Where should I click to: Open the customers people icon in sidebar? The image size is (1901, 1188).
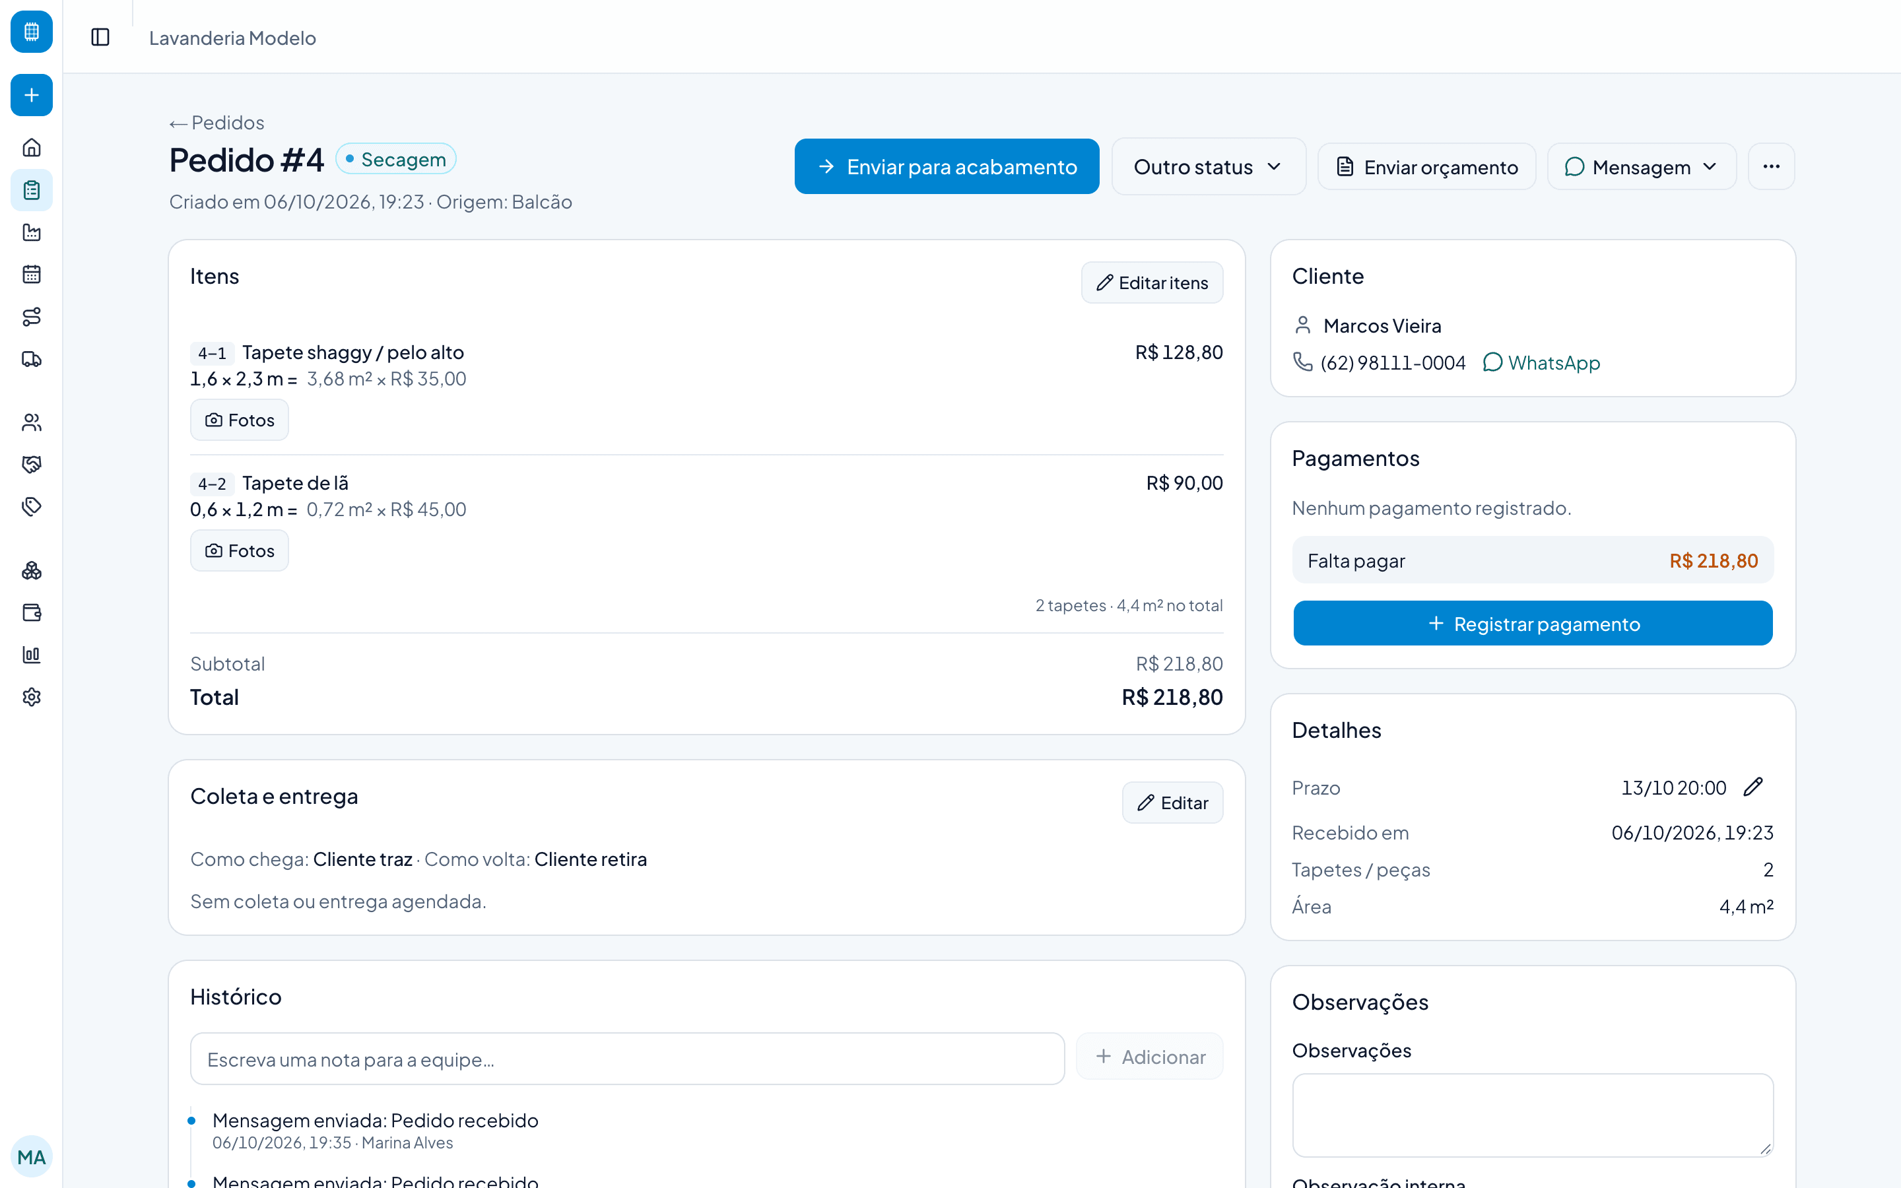[32, 422]
